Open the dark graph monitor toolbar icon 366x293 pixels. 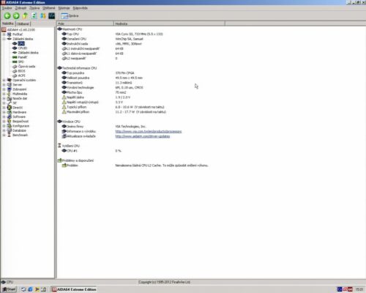(x=52, y=16)
